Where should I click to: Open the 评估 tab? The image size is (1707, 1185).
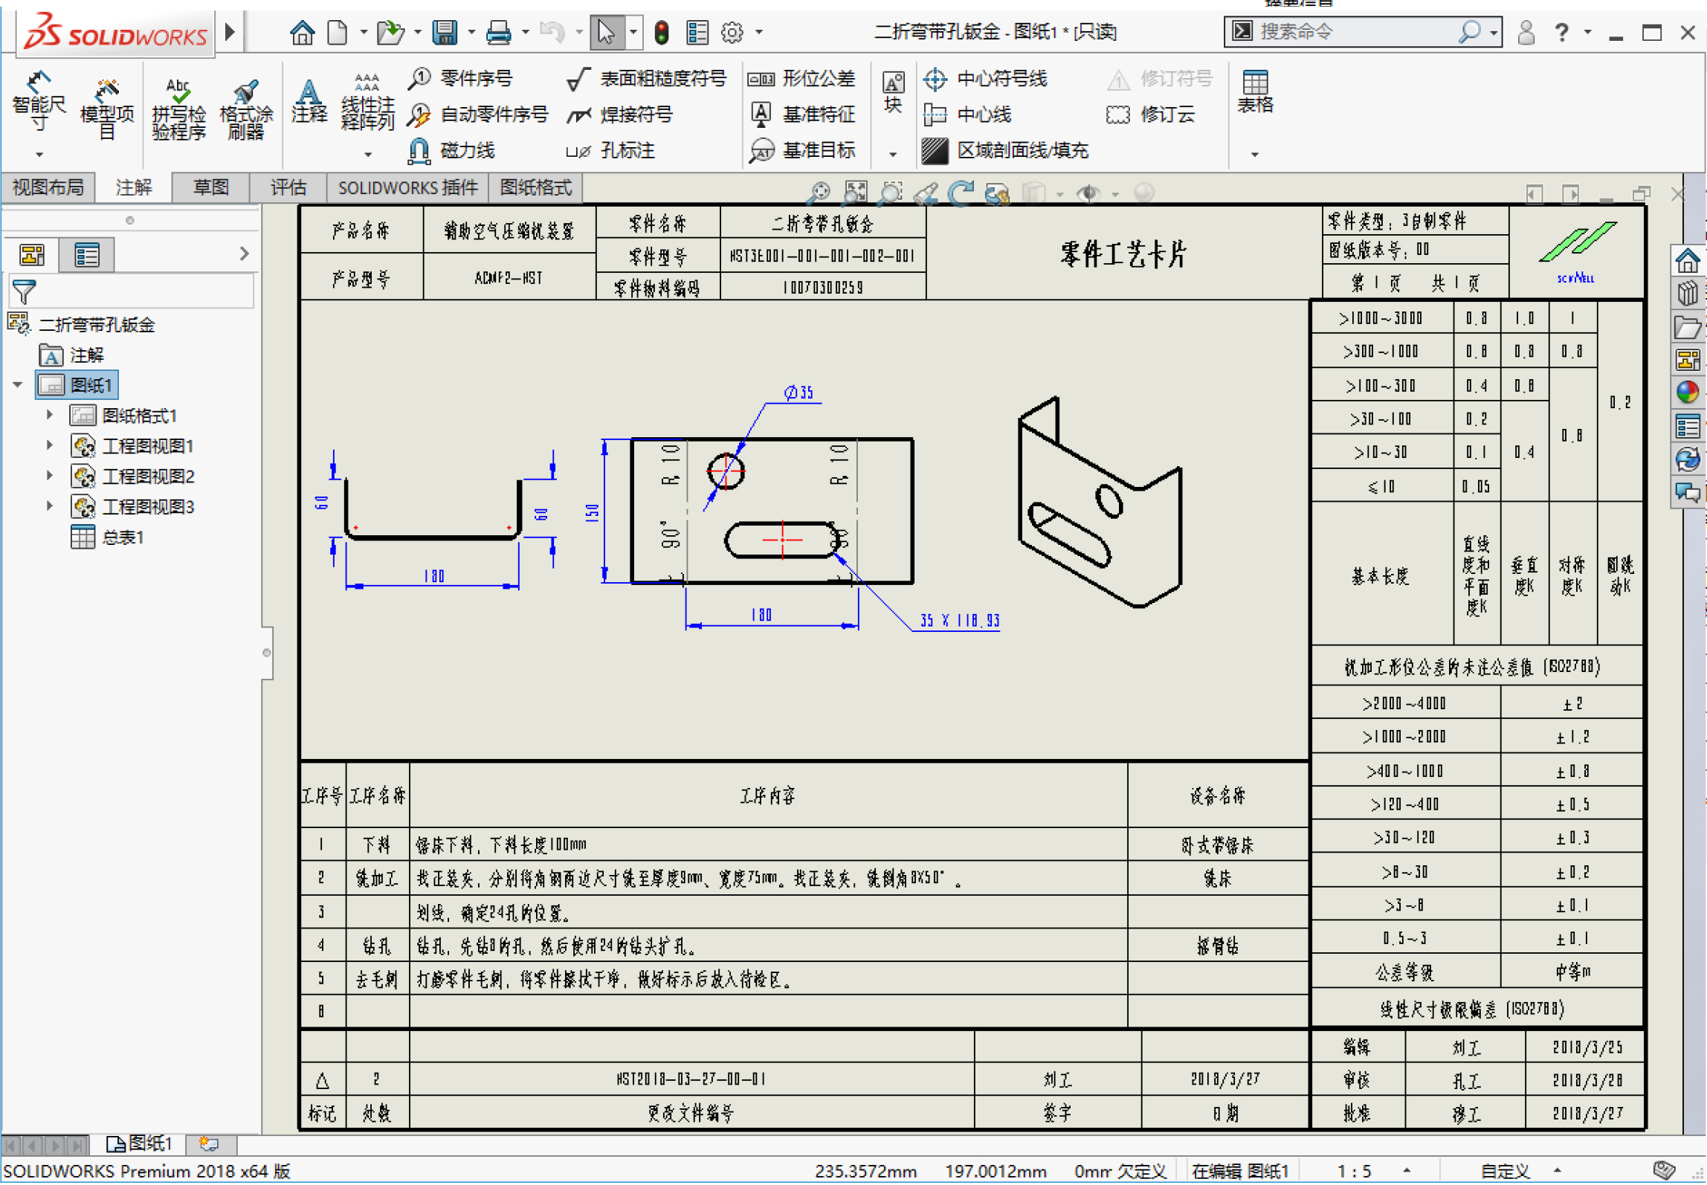click(x=288, y=187)
